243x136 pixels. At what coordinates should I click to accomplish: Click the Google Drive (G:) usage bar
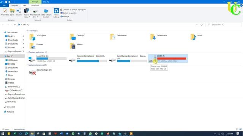pos(92,61)
